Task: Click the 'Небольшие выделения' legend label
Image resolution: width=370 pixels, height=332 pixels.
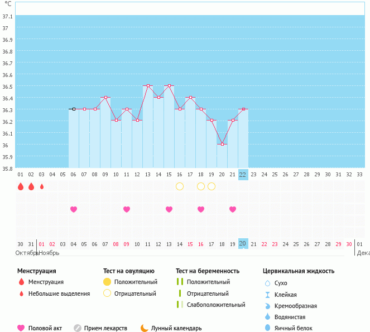Action: coord(59,293)
